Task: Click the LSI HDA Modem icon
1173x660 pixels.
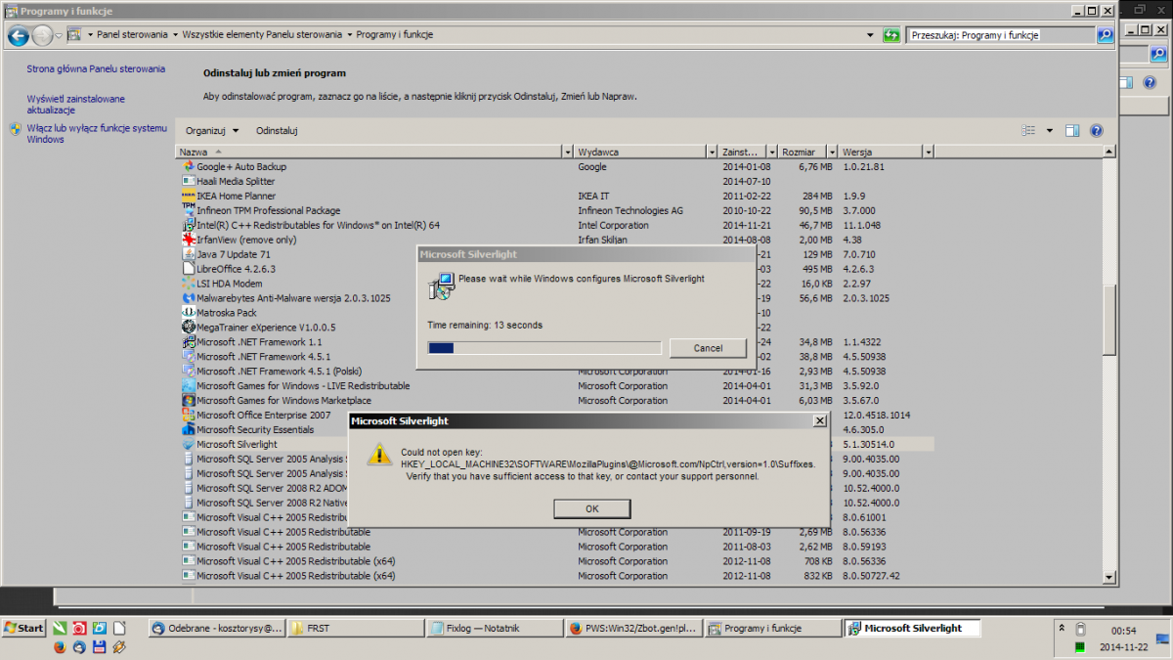Action: tap(189, 284)
